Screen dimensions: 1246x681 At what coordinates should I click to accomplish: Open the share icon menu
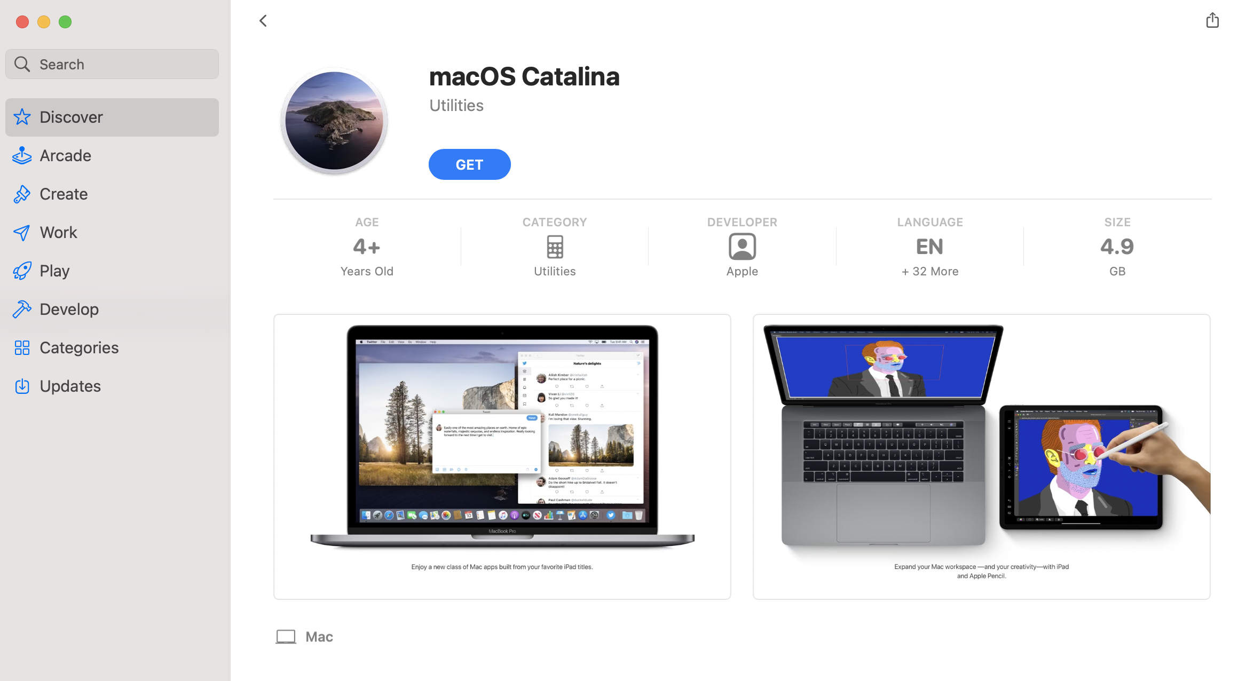(1212, 20)
